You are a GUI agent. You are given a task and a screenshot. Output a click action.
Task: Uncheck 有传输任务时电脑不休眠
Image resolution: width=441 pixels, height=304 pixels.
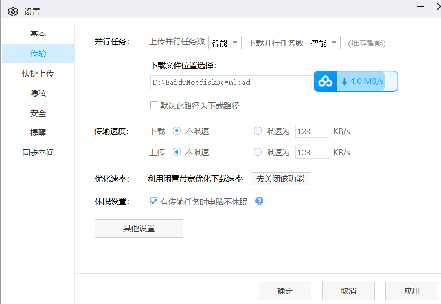pos(154,201)
